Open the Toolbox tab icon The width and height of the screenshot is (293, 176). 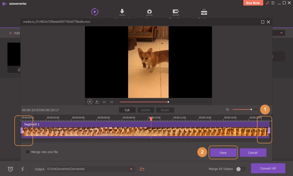204,12
